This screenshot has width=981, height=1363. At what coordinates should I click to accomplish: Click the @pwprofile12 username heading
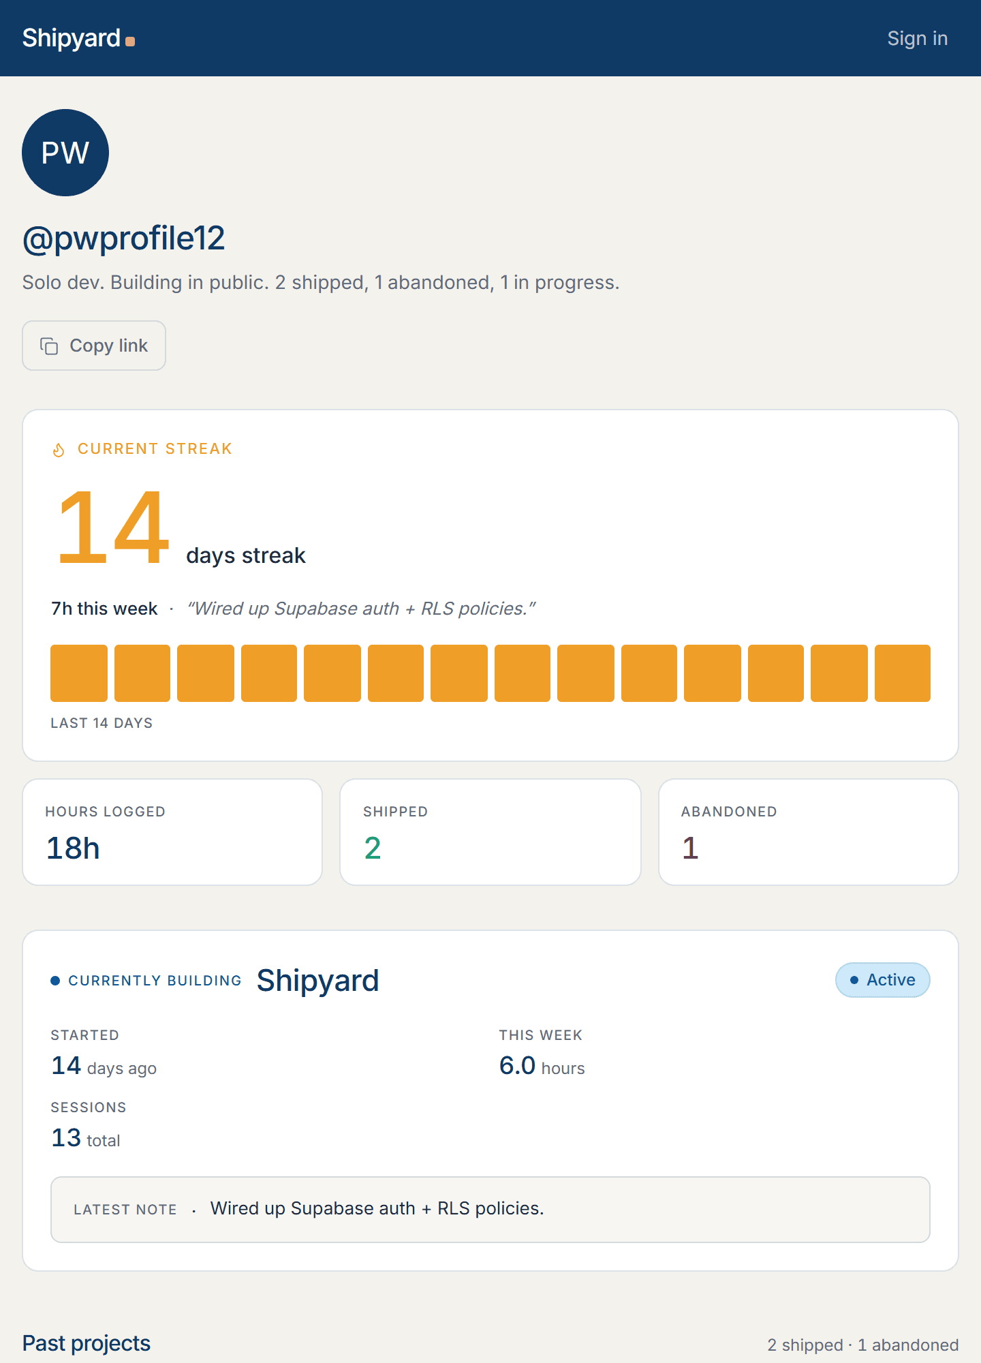tap(124, 239)
